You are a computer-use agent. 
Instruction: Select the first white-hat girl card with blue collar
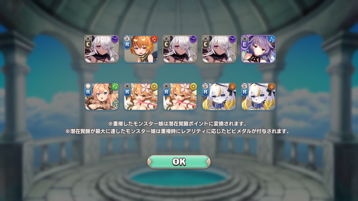tap(219, 97)
